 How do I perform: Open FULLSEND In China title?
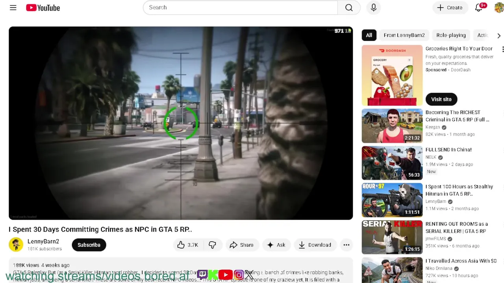[x=448, y=150]
